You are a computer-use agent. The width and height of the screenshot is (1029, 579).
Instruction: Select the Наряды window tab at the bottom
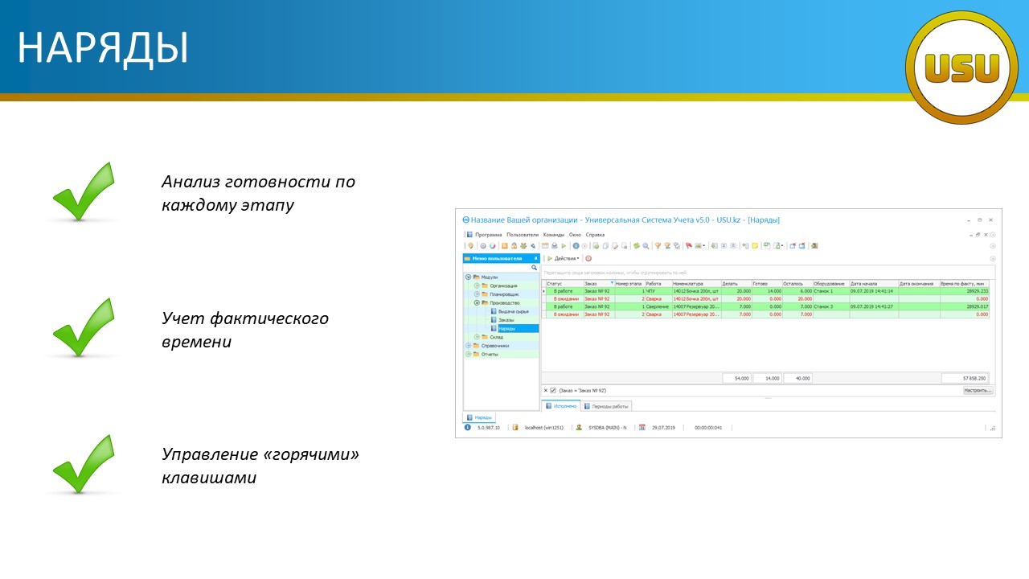pos(480,417)
